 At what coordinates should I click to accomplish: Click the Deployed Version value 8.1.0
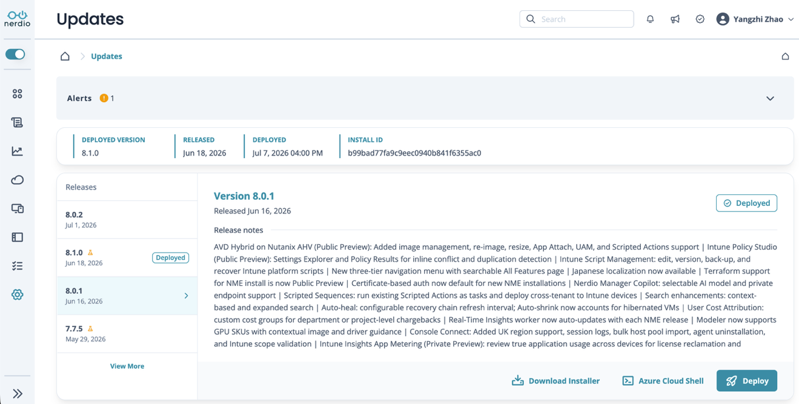click(x=90, y=153)
